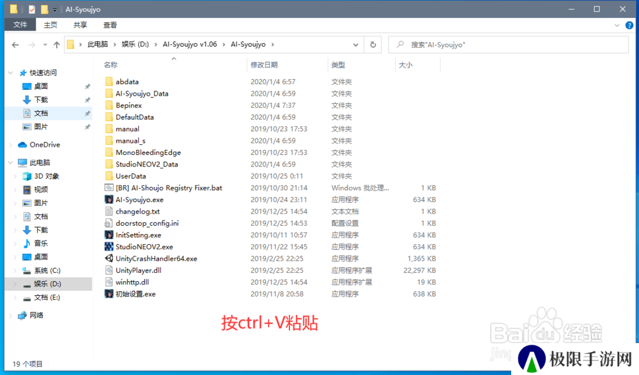
Task: Collapse the 此电脑 tree node
Action: [11, 163]
